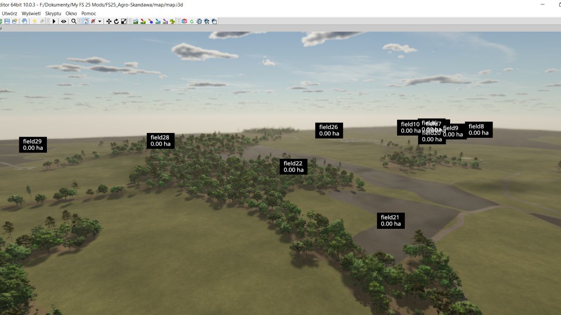Click the green plant foliage icon
The height and width of the screenshot is (315, 561).
point(172,21)
